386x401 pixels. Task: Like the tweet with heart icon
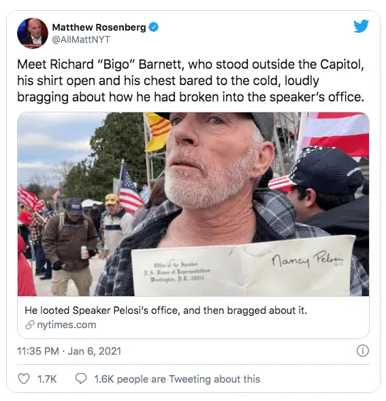[x=24, y=379]
